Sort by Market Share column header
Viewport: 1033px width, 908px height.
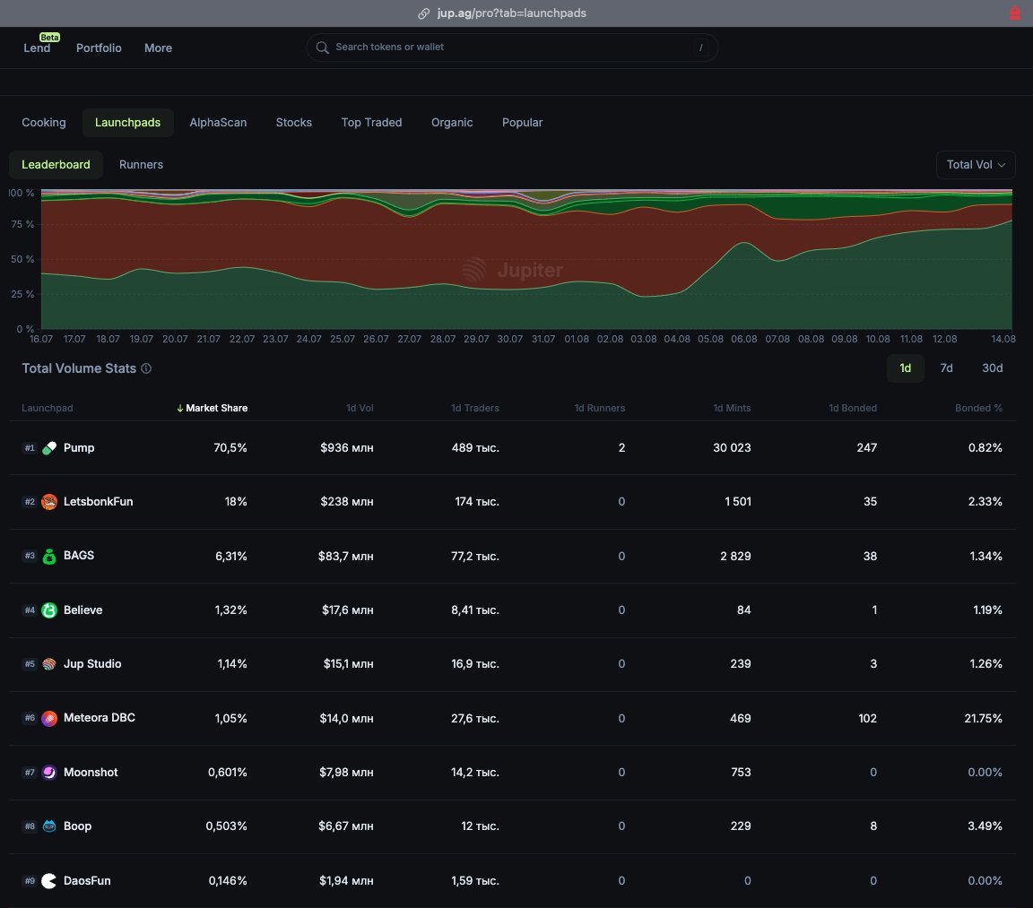pos(217,408)
